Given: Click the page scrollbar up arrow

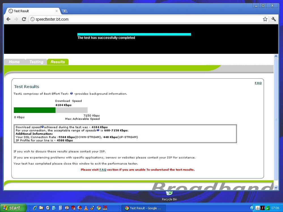Looking at the screenshot, I should coord(276,56).
